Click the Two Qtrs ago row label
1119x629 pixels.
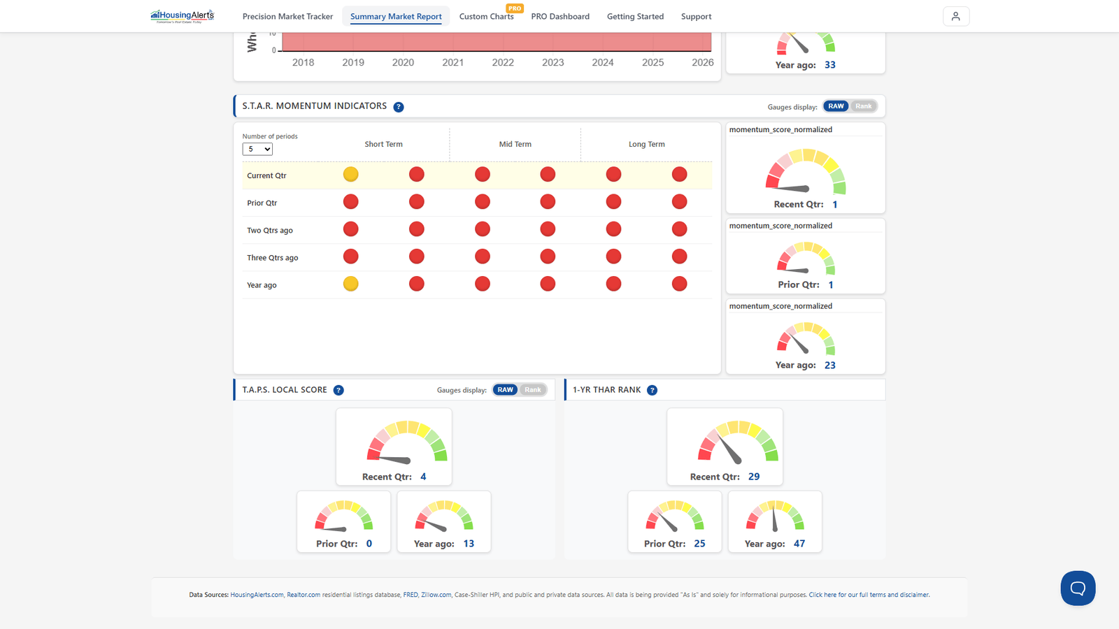click(270, 230)
